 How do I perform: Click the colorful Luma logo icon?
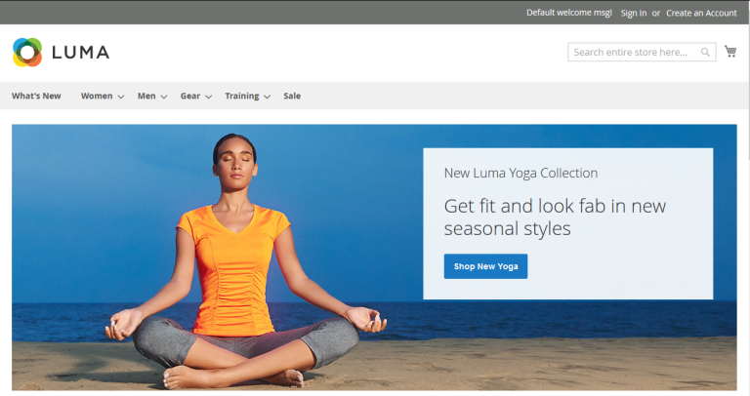pyautogui.click(x=27, y=52)
